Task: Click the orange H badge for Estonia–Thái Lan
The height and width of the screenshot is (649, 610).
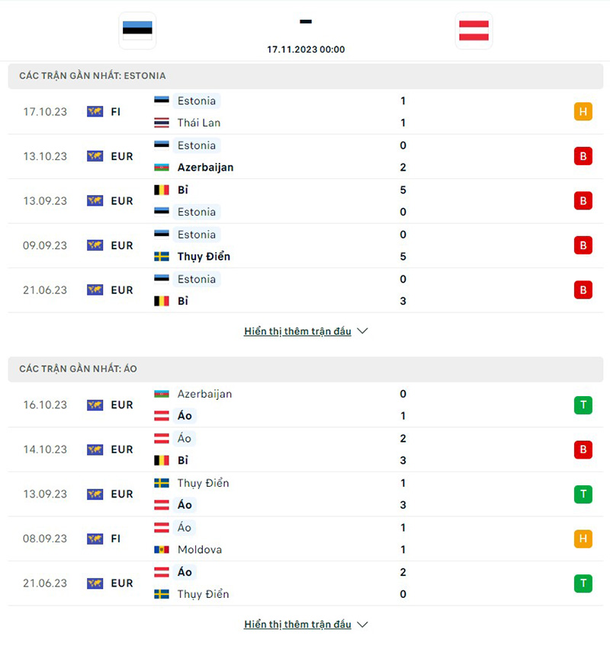Action: [x=583, y=112]
